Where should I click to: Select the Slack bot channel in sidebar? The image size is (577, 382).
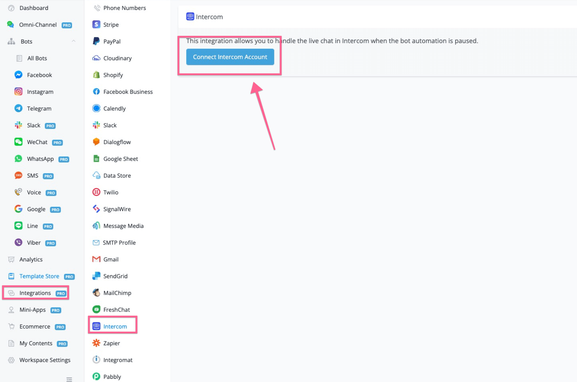tap(34, 125)
